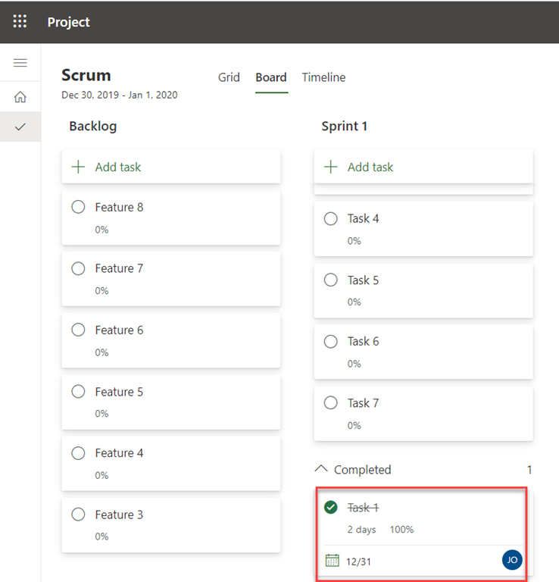The width and height of the screenshot is (559, 582).
Task: Toggle the hamburger navigation menu
Action: [20, 63]
